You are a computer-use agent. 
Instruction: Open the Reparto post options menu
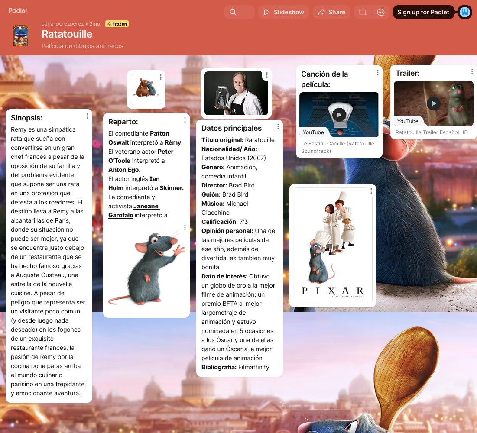[x=185, y=120]
